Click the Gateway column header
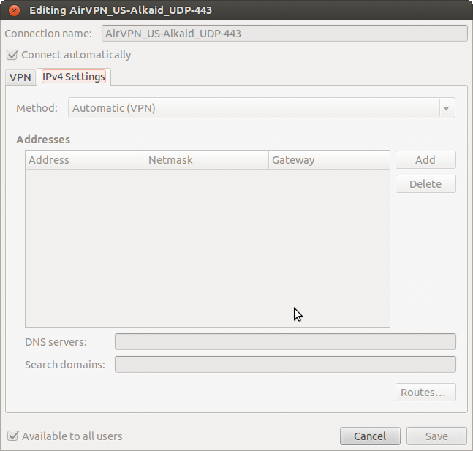This screenshot has height=451, width=473. (329, 160)
